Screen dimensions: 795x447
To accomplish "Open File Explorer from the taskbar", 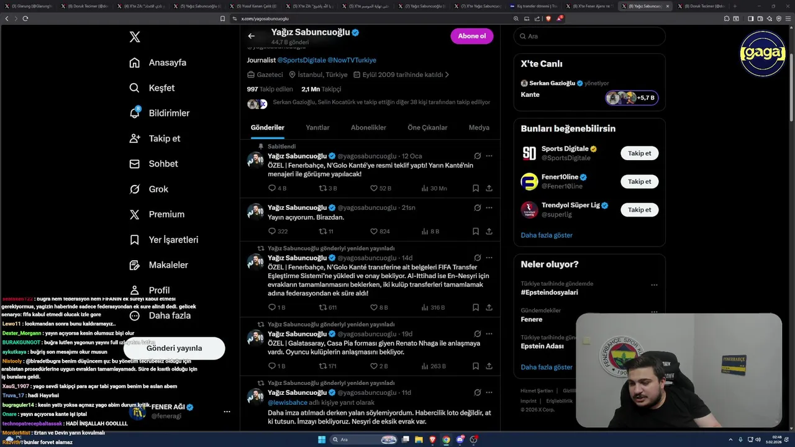I will click(x=419, y=440).
